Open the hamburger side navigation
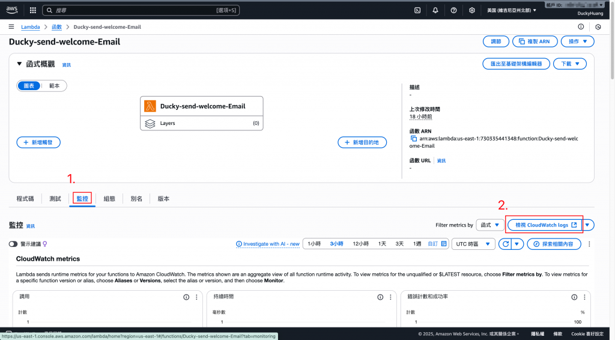Viewport: 615px width, 340px height. click(11, 26)
